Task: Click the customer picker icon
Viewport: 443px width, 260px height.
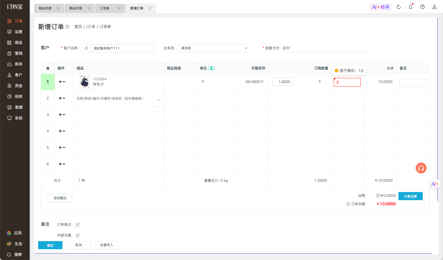Action: (x=86, y=48)
